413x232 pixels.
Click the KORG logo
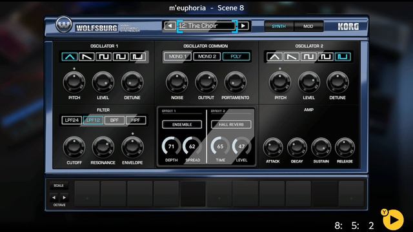[x=348, y=26]
